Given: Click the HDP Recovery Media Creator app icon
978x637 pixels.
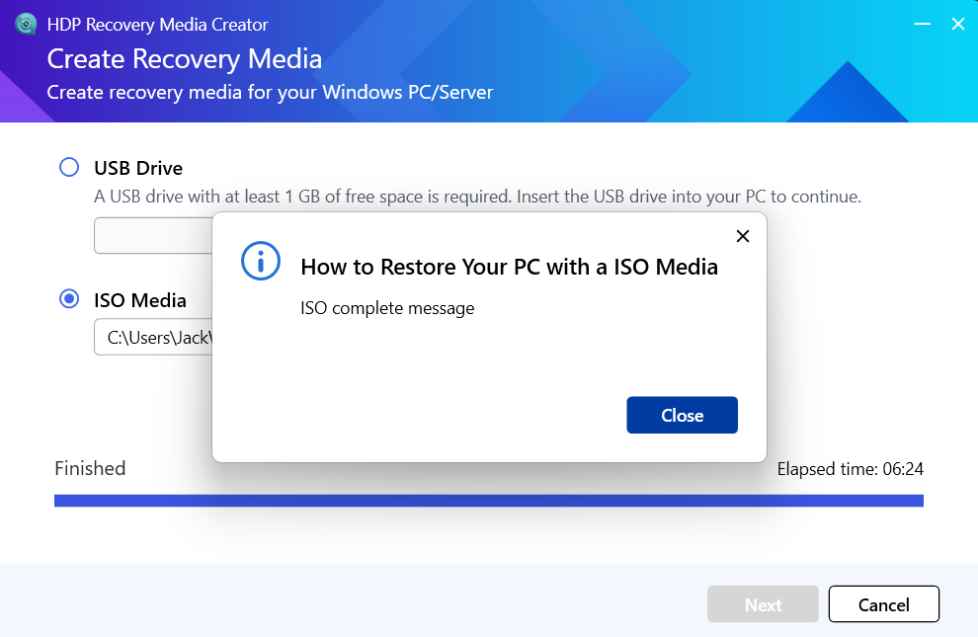Looking at the screenshot, I should coord(26,24).
